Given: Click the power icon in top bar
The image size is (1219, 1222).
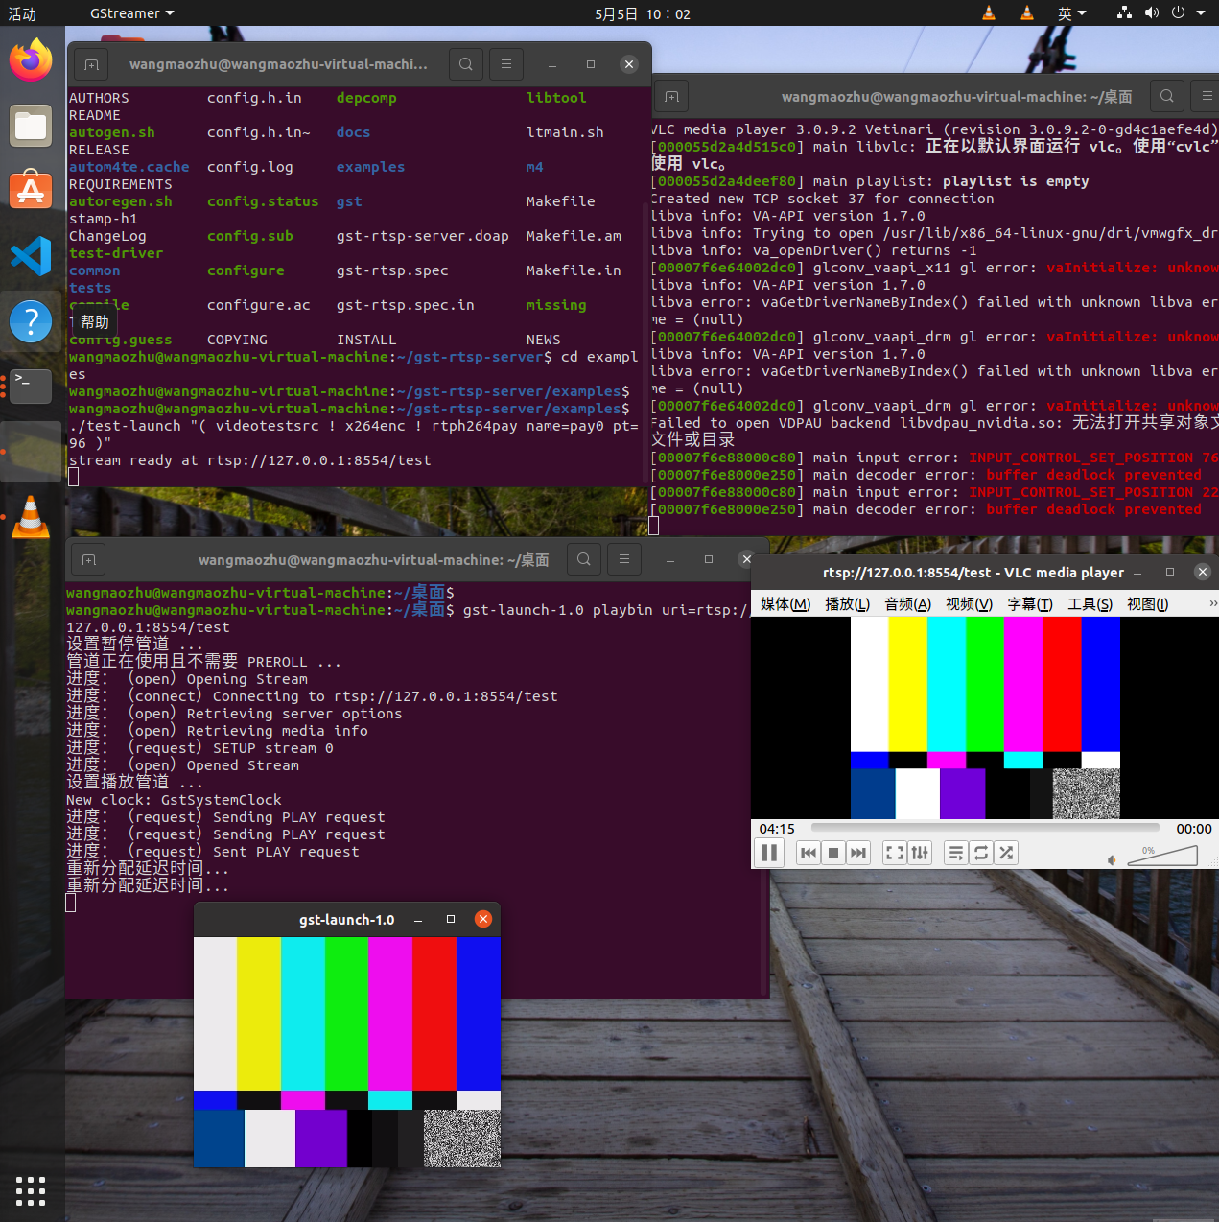Looking at the screenshot, I should (x=1178, y=13).
